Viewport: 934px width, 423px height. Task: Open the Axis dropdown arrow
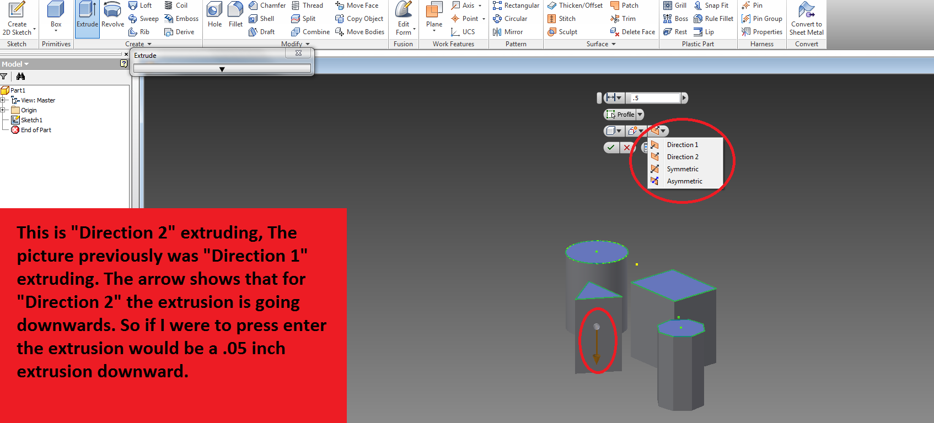pyautogui.click(x=480, y=6)
